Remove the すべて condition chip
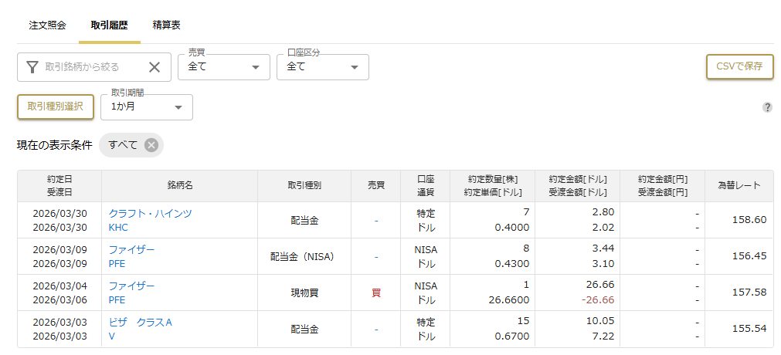781x355 pixels. [x=151, y=145]
